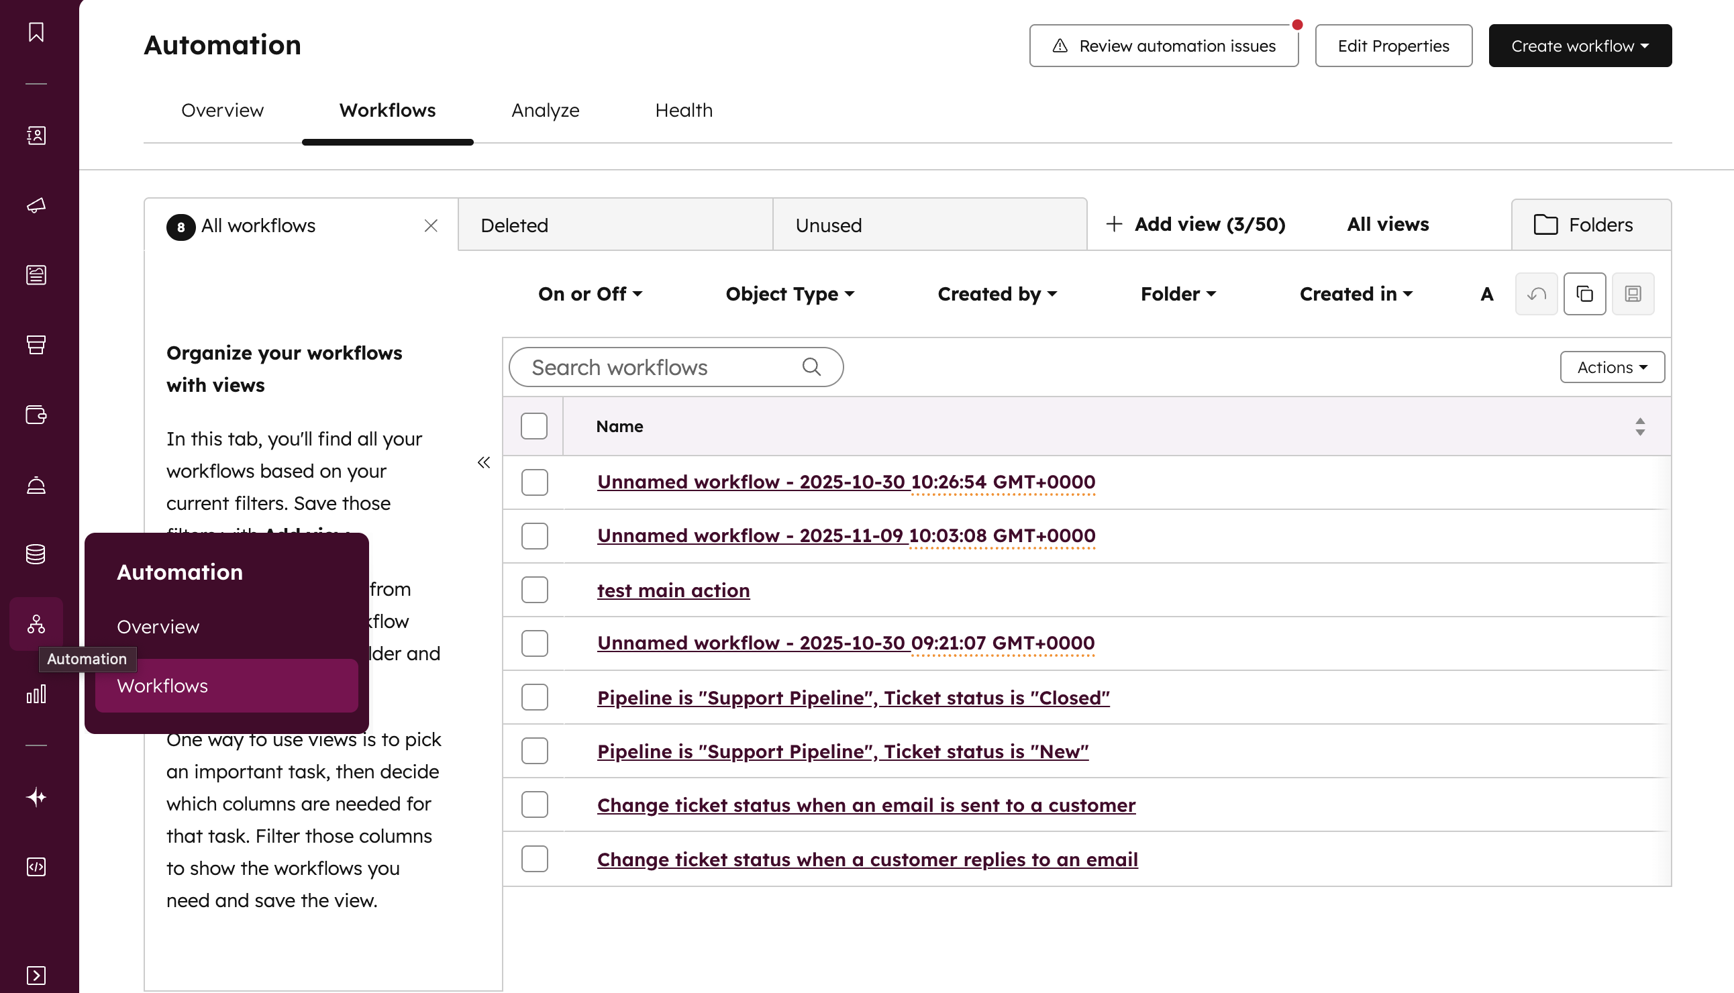Collapse the views help panel chevrons
This screenshot has width=1734, height=993.
(484, 463)
